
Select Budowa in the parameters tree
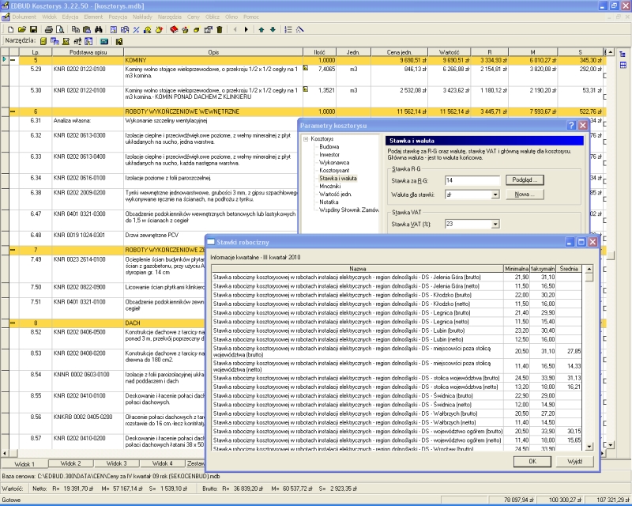(x=329, y=147)
